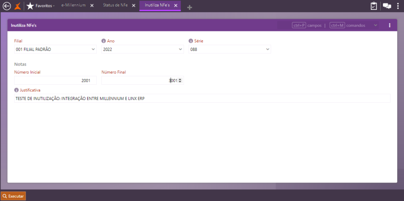Click the Número Final field
Viewport: 404px width, 201px height.
142,80
